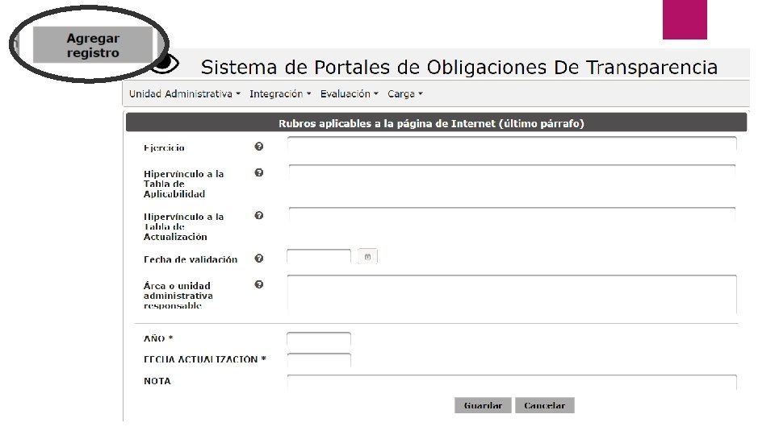This screenshot has height=435, width=775.
Task: Click the NOTA text field
Action: (x=512, y=382)
